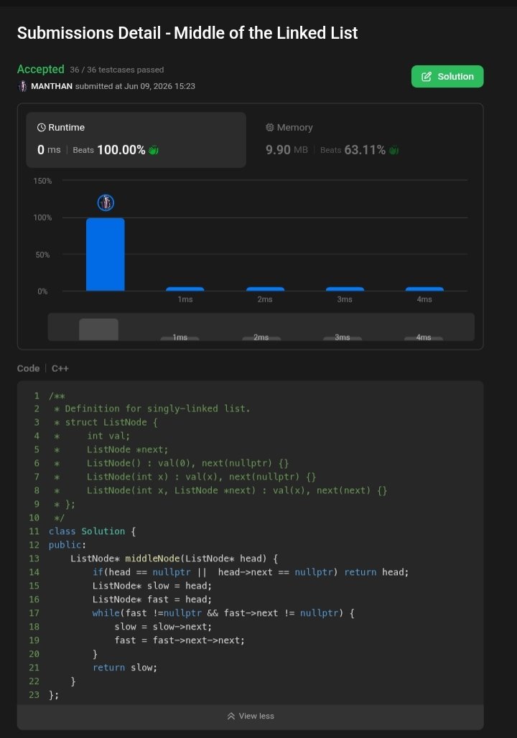Click the middleNode function line in code
This screenshot has width=517, height=738.
pyautogui.click(x=174, y=559)
